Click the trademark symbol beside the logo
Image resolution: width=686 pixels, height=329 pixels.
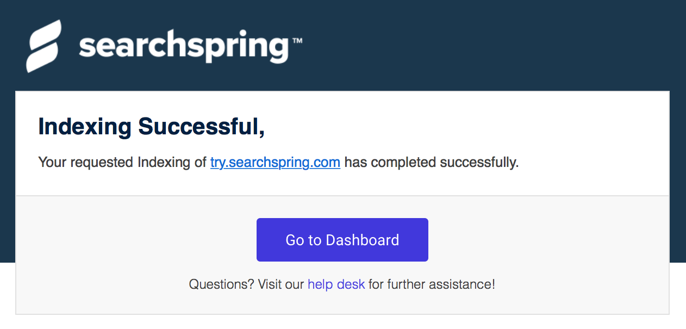point(297,41)
